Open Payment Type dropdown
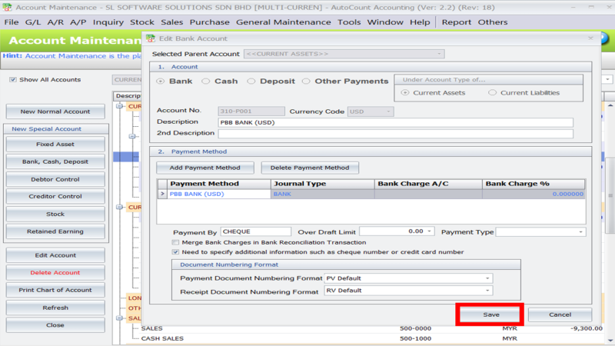The image size is (615, 346). 580,232
